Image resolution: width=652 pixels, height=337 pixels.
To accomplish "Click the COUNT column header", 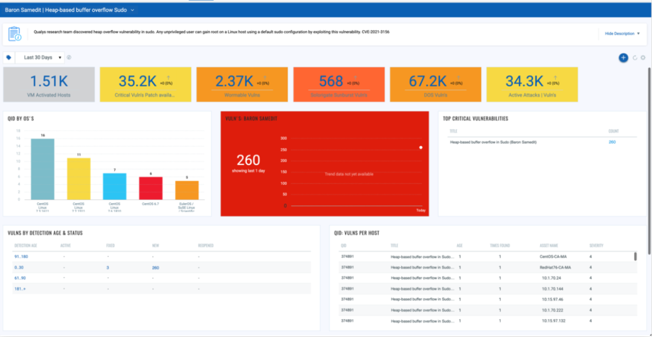I will 614,131.
